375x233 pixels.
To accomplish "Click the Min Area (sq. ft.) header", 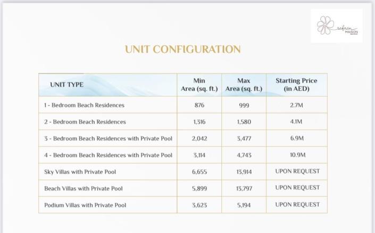I will (199, 85).
